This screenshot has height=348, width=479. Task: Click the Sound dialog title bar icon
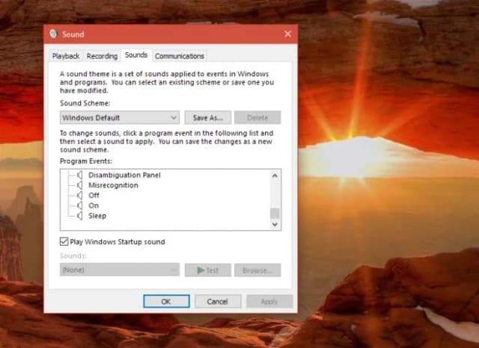click(x=54, y=34)
